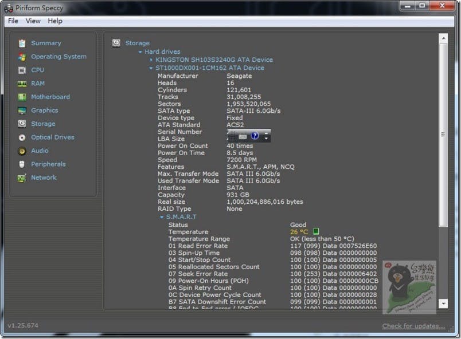Show the Optical Drives section

click(x=53, y=137)
